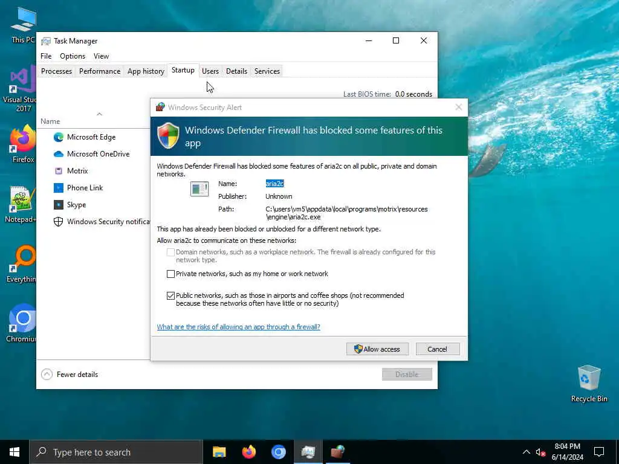Select the Everything search desktop shortcut
Screen dimensions: 619x464
(21, 264)
